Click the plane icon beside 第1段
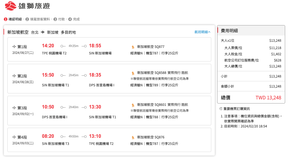The width and height of the screenshot is (294, 157). point(14,46)
